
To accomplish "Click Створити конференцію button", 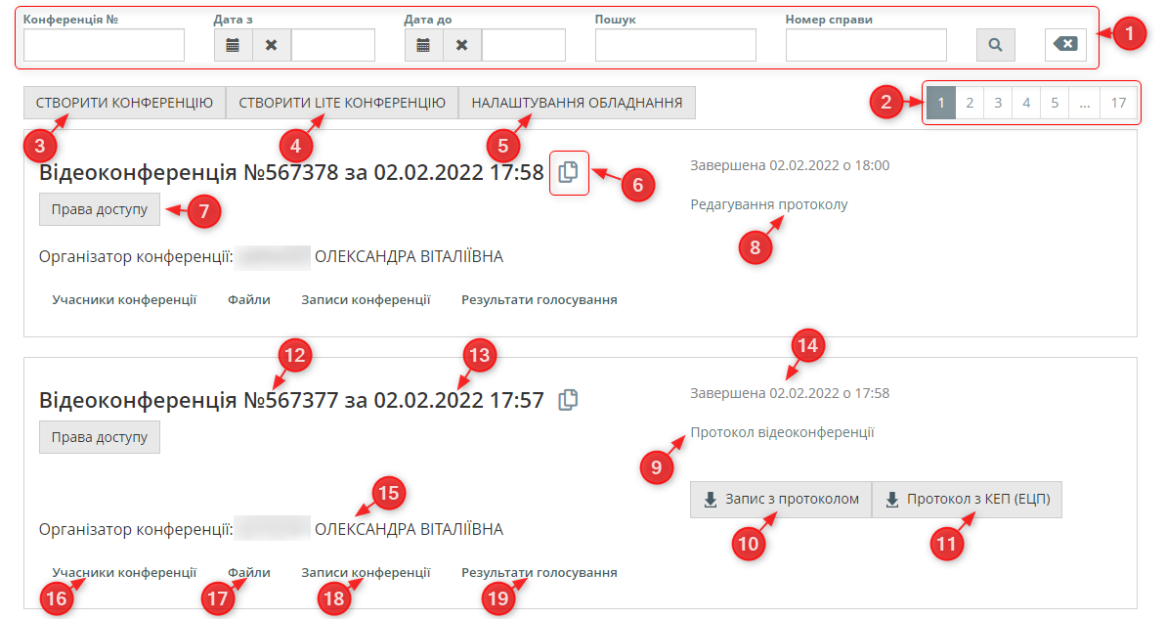I will tap(124, 103).
